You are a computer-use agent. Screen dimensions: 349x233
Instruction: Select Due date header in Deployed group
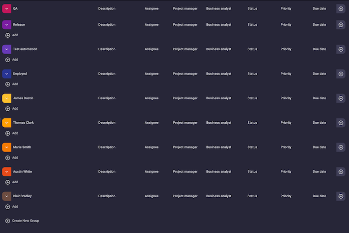point(319,74)
